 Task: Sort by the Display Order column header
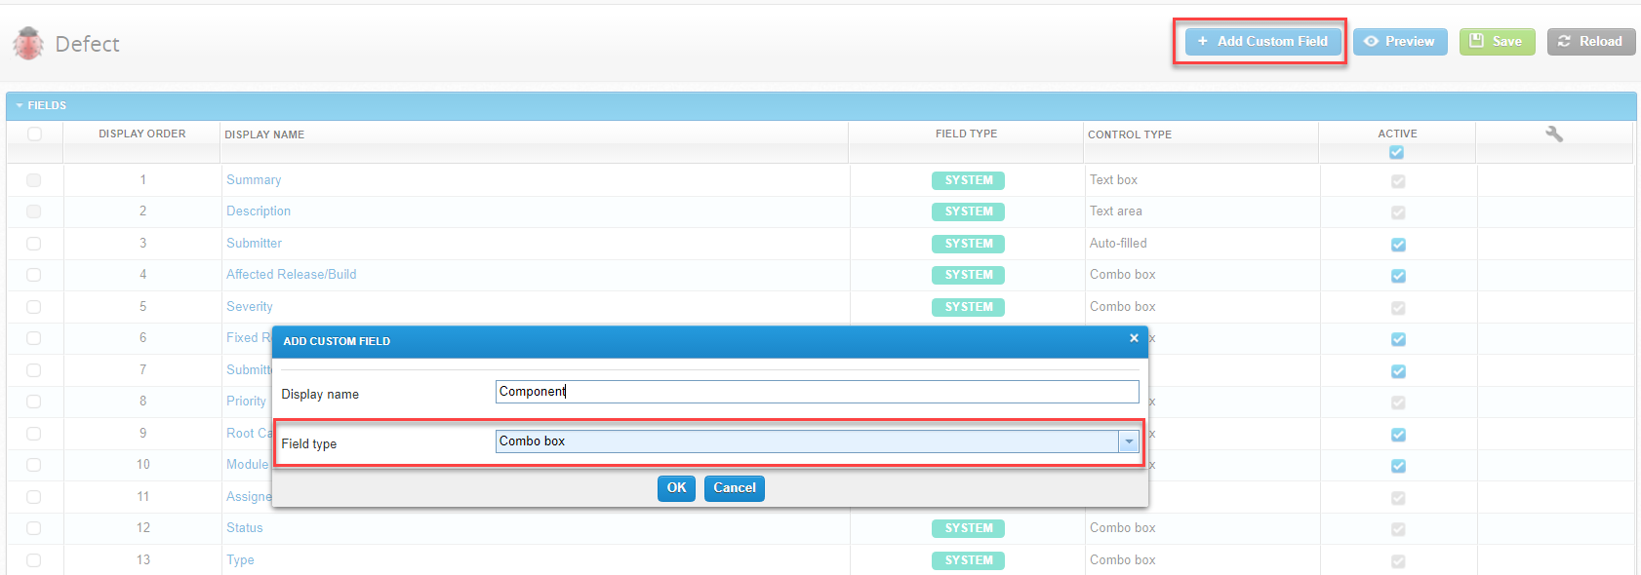[141, 134]
